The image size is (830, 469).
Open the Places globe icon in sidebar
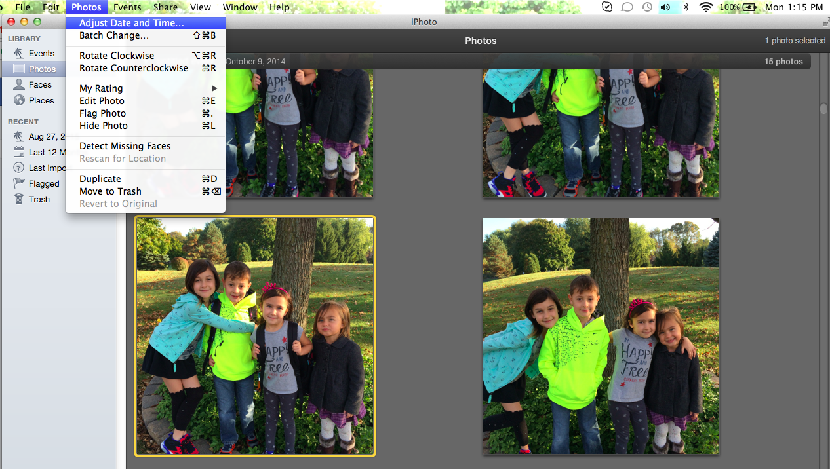[x=18, y=100]
